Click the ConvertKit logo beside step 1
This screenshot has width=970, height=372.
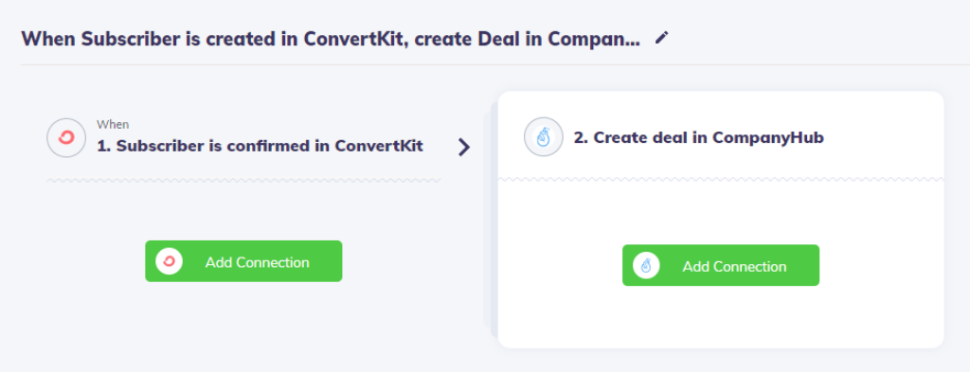click(66, 138)
